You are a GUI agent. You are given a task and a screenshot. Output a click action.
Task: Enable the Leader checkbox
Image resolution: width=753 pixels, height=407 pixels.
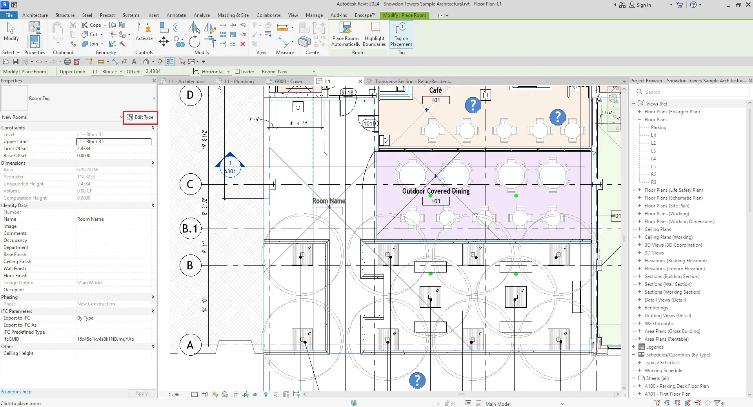pyautogui.click(x=237, y=72)
